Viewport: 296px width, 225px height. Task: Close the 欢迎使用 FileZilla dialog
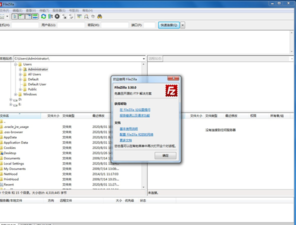pos(173,78)
